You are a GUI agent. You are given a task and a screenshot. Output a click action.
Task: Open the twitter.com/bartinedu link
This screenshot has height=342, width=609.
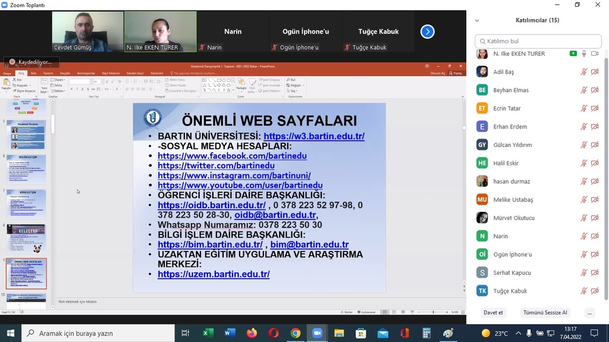(x=216, y=165)
